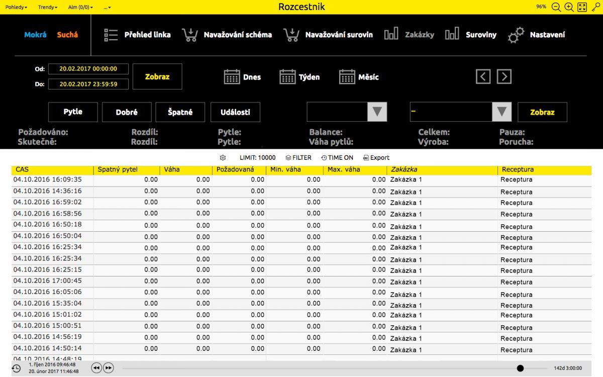The height and width of the screenshot is (377, 603).
Task: Open the Pohledy dropdown menu
Action: pyautogui.click(x=16, y=8)
